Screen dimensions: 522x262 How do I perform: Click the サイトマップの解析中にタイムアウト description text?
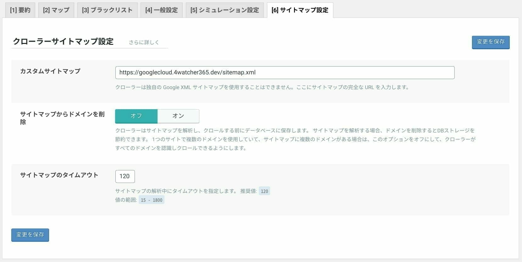click(176, 191)
